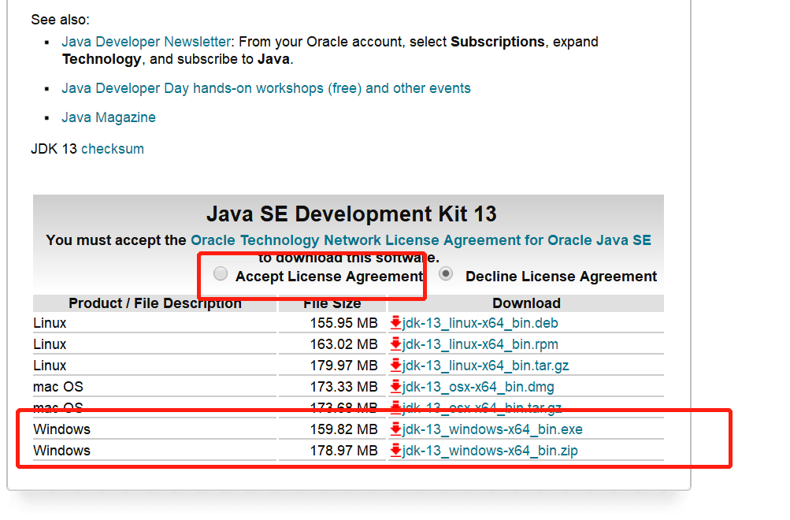Image resolution: width=790 pixels, height=520 pixels.
Task: Download jdk-13_windows-x64_bin.zip file
Action: tap(490, 451)
